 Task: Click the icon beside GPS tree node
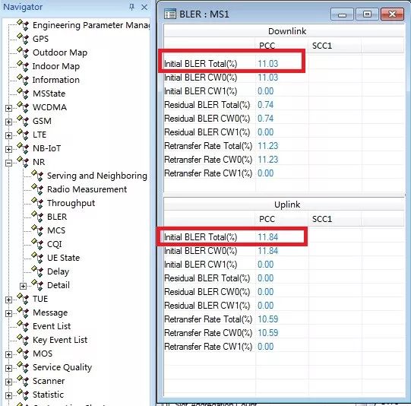(x=23, y=39)
